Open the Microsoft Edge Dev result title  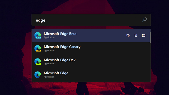point(60,60)
